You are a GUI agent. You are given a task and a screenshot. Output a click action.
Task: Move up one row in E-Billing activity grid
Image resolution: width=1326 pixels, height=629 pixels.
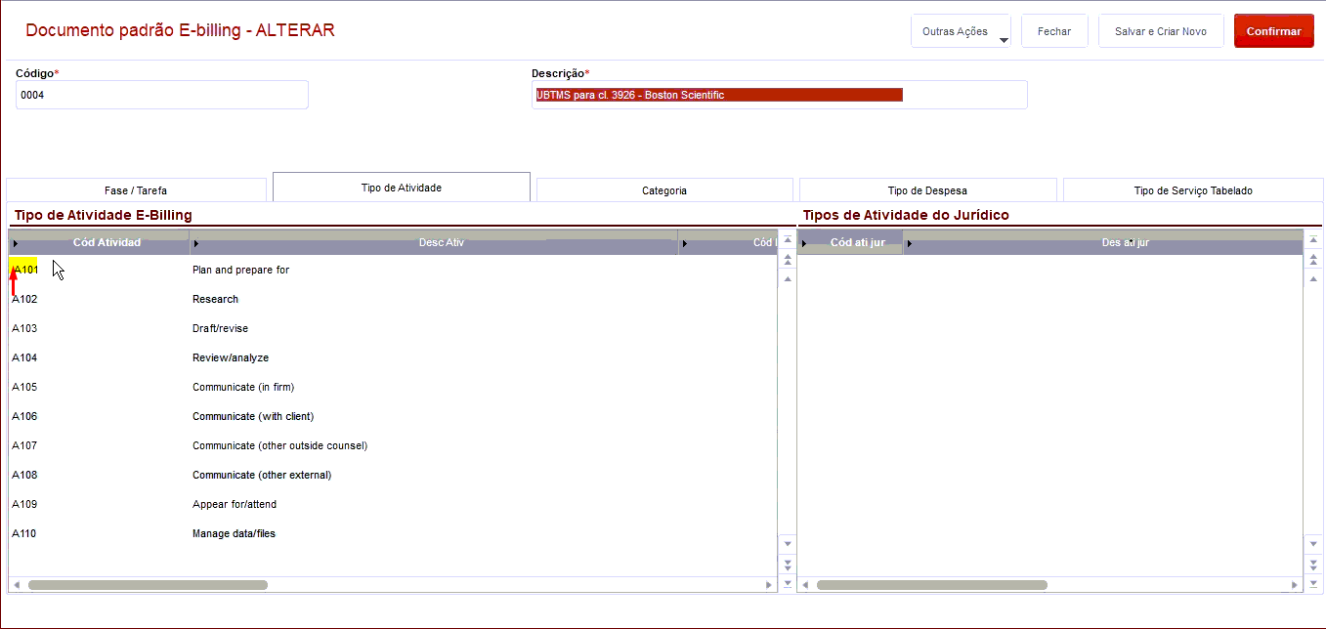[788, 279]
